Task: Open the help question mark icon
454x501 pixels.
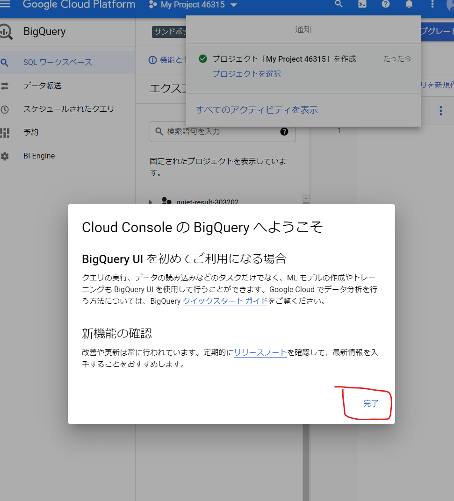Action: tap(385, 5)
